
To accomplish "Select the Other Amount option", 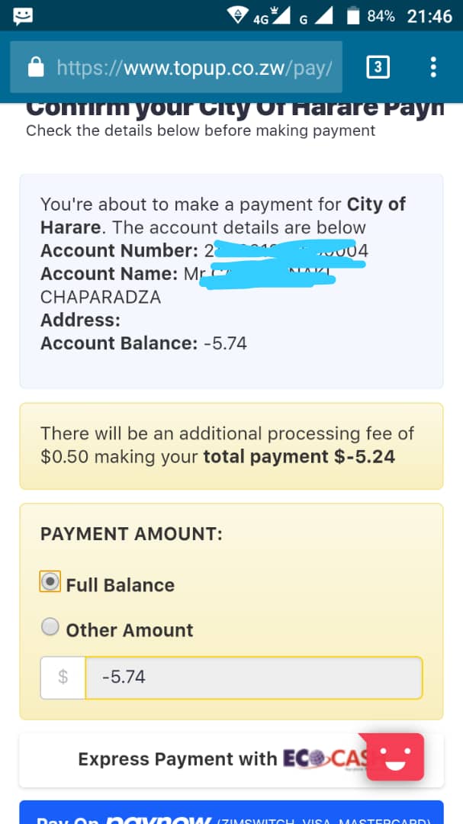I will 50,626.
